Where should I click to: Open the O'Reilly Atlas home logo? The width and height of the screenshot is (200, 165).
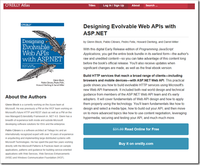tap(18, 6)
